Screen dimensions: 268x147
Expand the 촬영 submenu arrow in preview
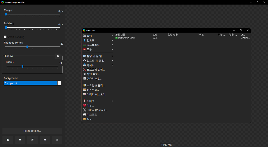pyautogui.click(x=112, y=36)
